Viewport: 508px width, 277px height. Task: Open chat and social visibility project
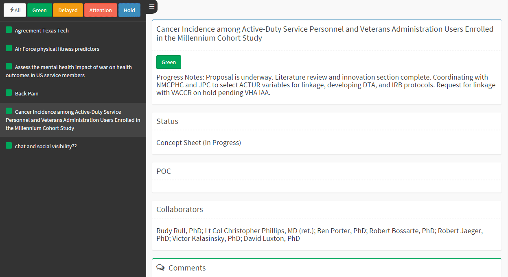pyautogui.click(x=46, y=146)
